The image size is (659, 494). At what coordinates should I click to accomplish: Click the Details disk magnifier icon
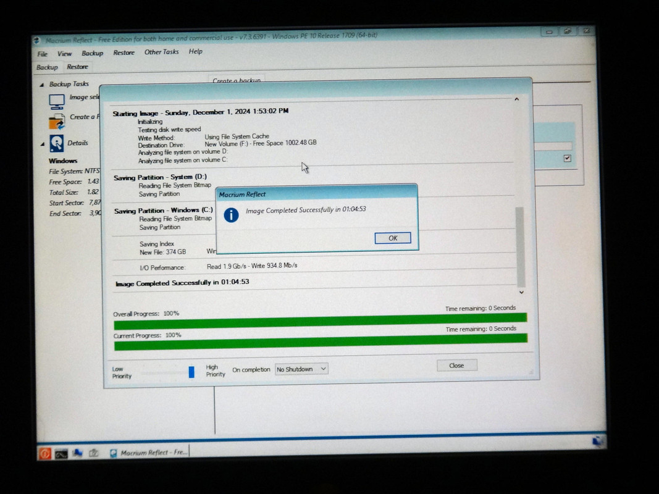57,144
